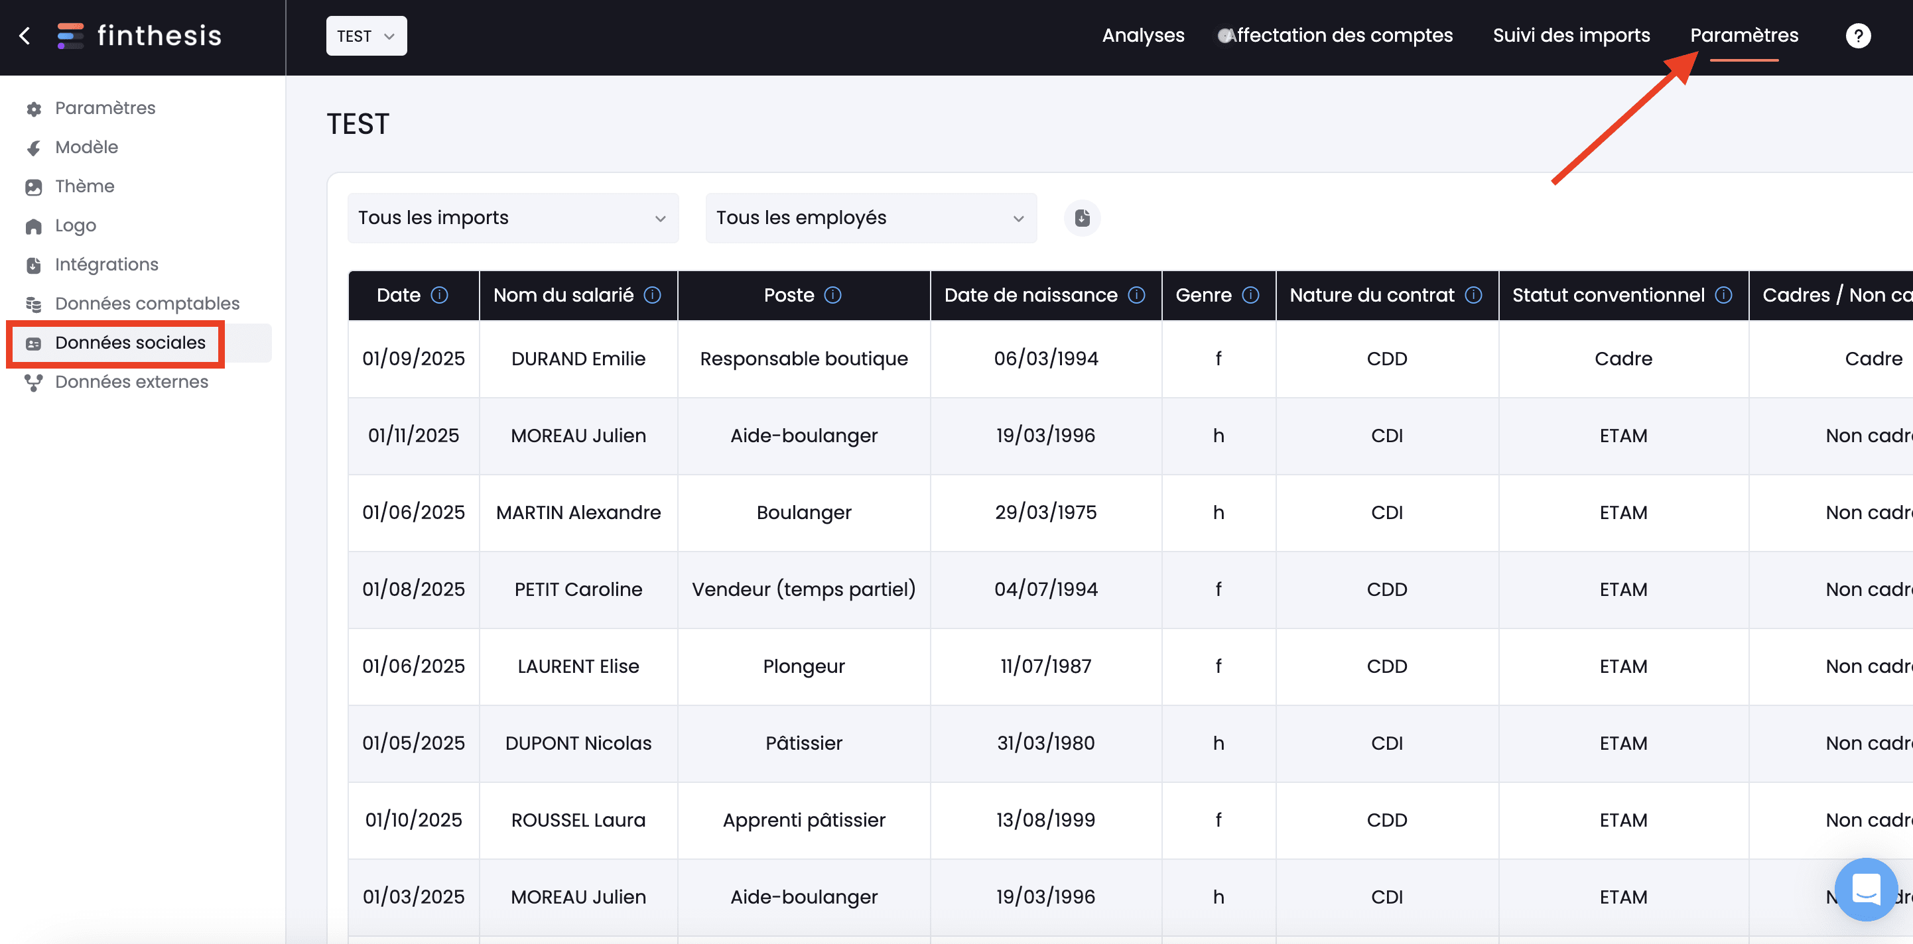Expand the Tous les employés dropdown

click(870, 218)
